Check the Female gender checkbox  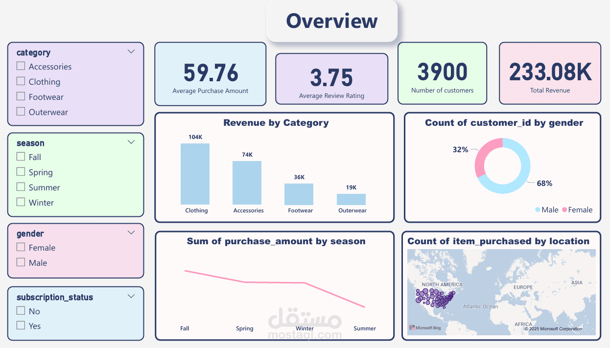coord(21,247)
